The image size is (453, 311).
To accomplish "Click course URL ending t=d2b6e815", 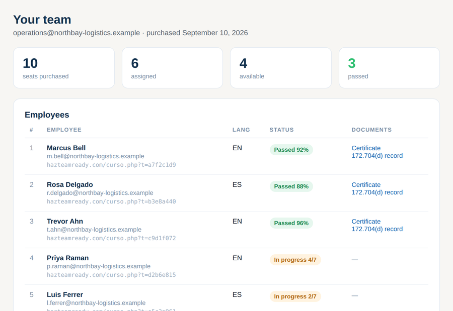I will point(111,275).
